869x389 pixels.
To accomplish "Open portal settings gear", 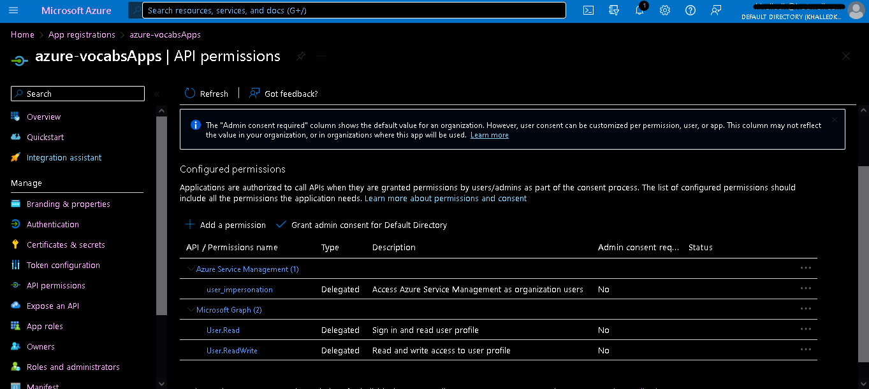I will pos(665,10).
